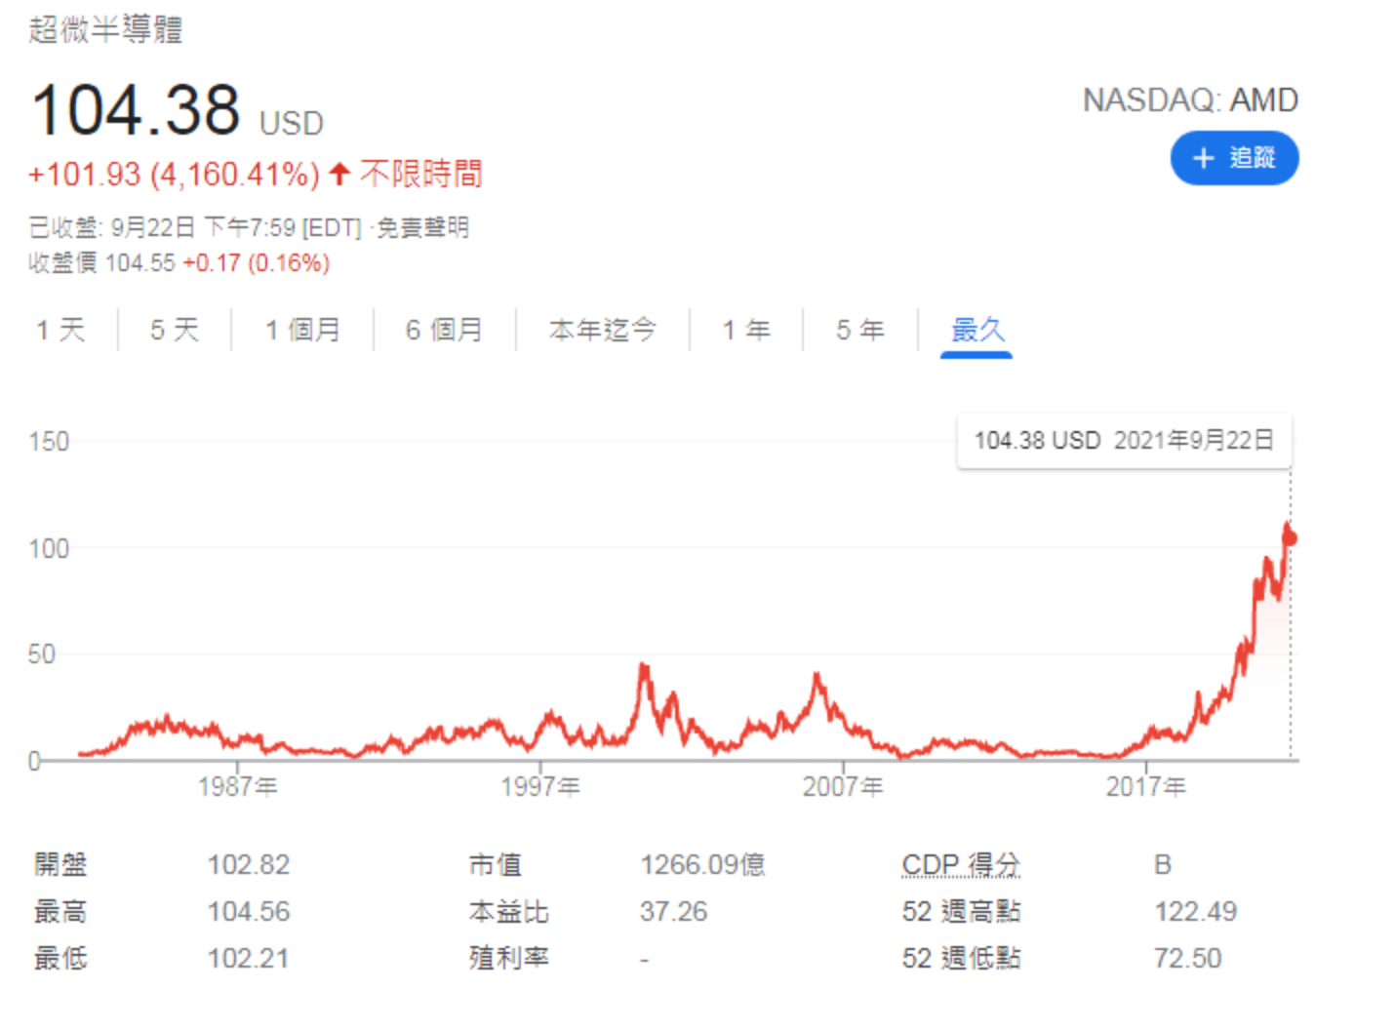Switch chart to 1 年 range
1395x1030 pixels.
pyautogui.click(x=746, y=330)
